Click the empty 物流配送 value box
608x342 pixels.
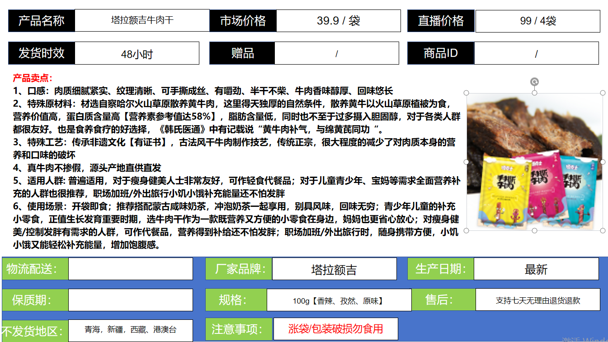(130, 269)
